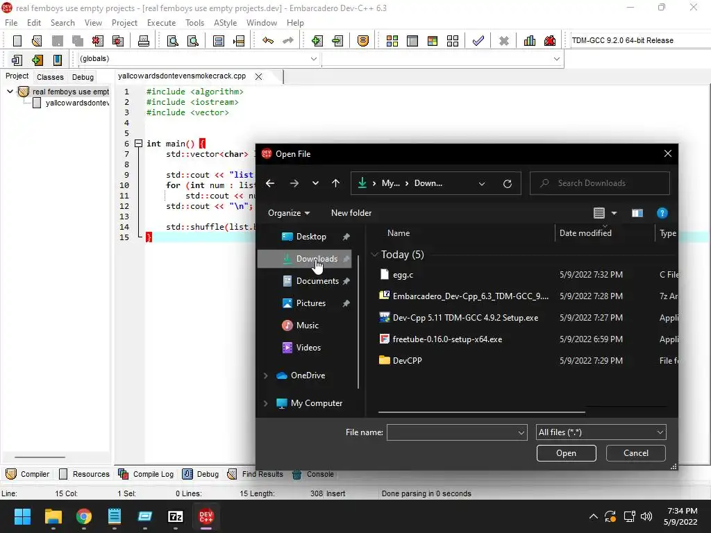Open the AStyle menu

click(x=226, y=23)
